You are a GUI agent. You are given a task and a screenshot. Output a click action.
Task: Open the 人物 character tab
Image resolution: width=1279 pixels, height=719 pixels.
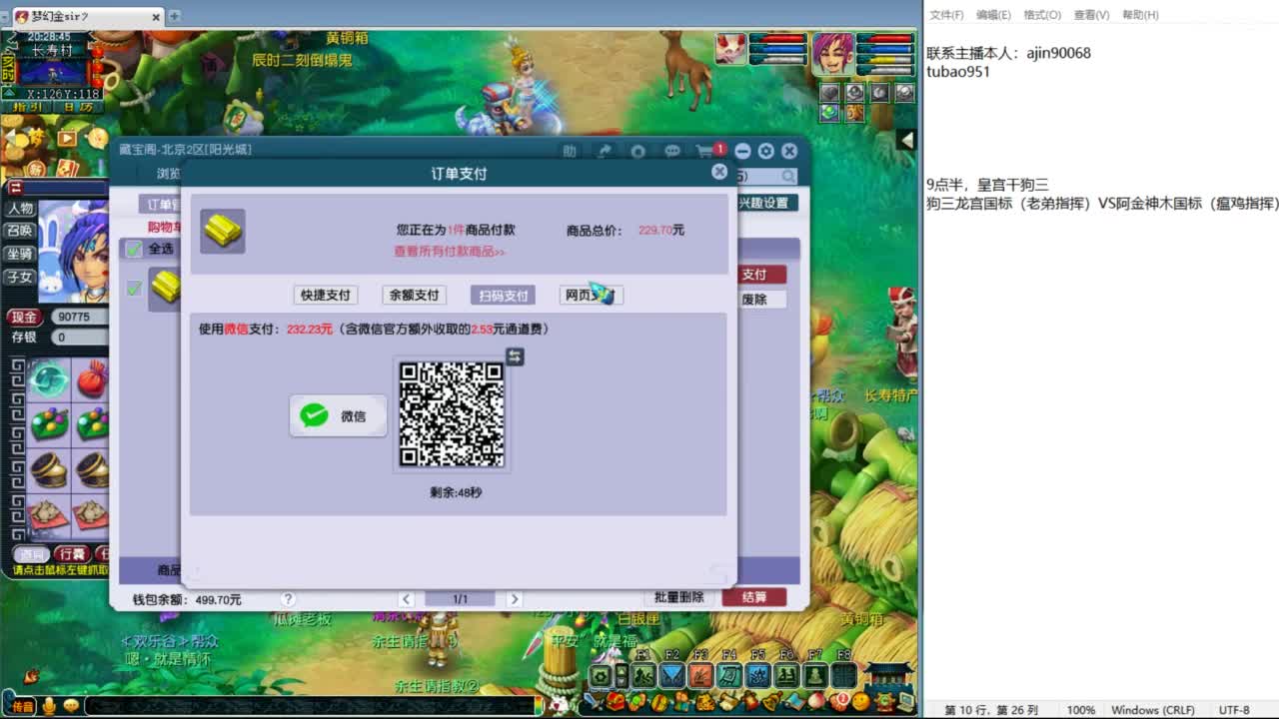click(20, 209)
